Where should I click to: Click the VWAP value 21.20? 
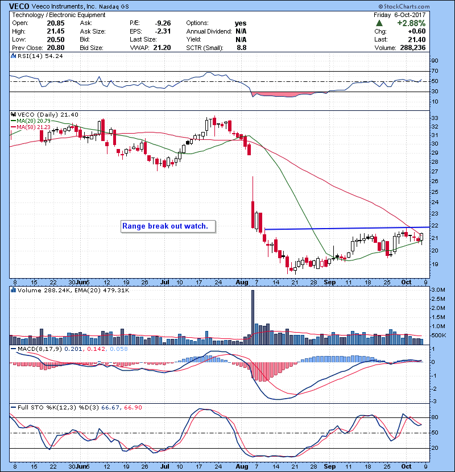point(162,48)
